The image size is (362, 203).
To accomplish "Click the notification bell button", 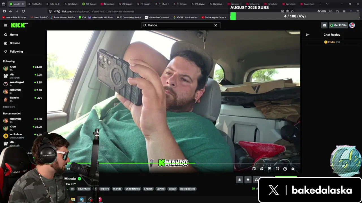I will [x=240, y=180].
